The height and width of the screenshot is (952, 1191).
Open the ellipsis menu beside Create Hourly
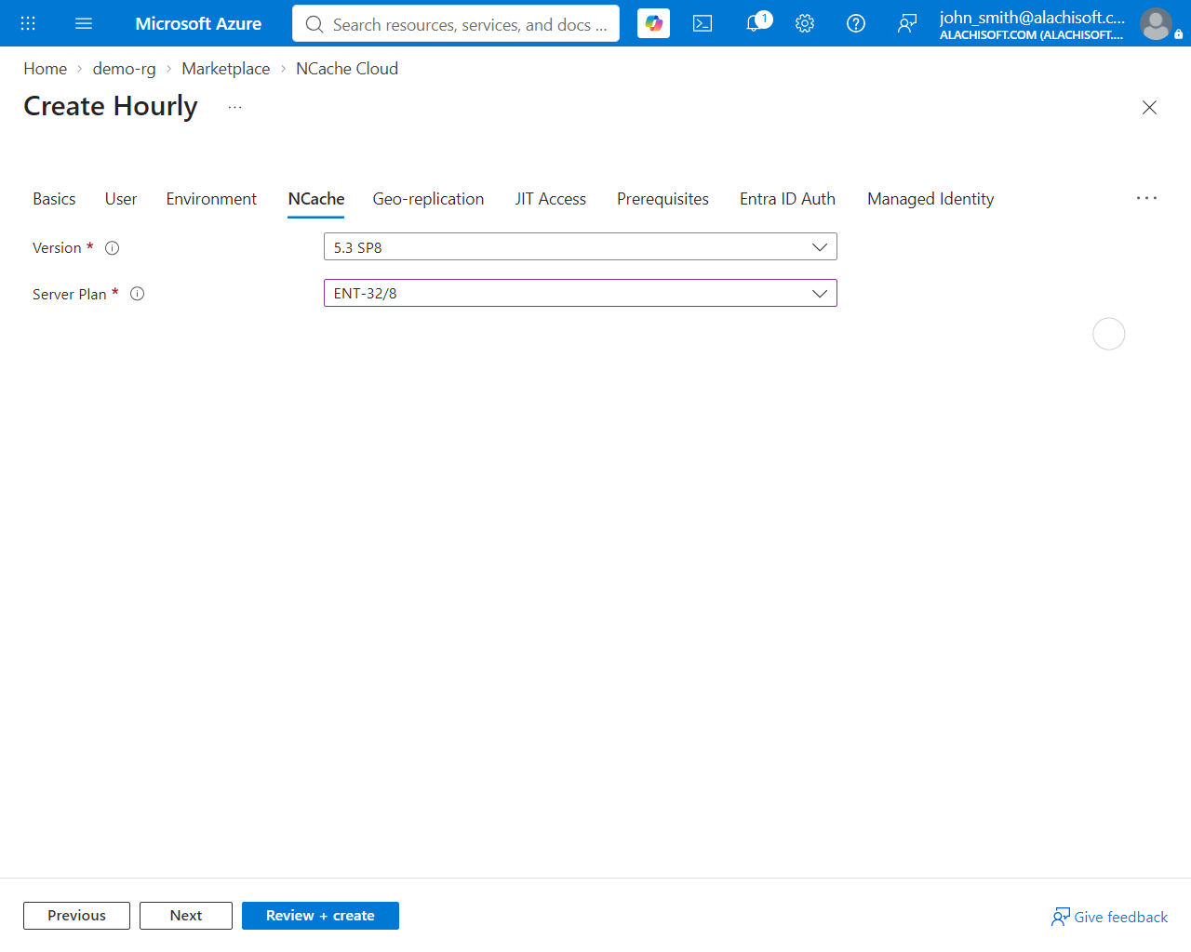click(x=235, y=107)
